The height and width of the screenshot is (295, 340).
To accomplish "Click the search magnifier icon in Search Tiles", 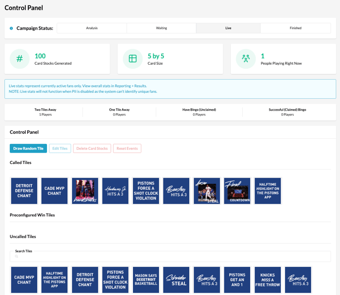I will click(16, 256).
